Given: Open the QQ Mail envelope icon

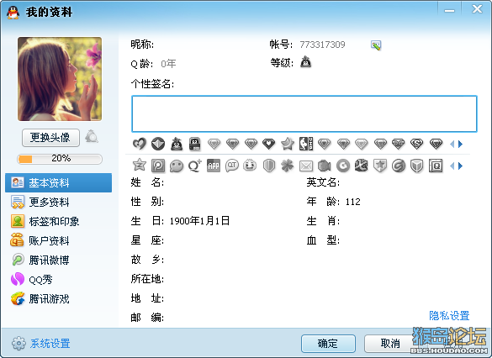Looking at the screenshot, I should 306,166.
